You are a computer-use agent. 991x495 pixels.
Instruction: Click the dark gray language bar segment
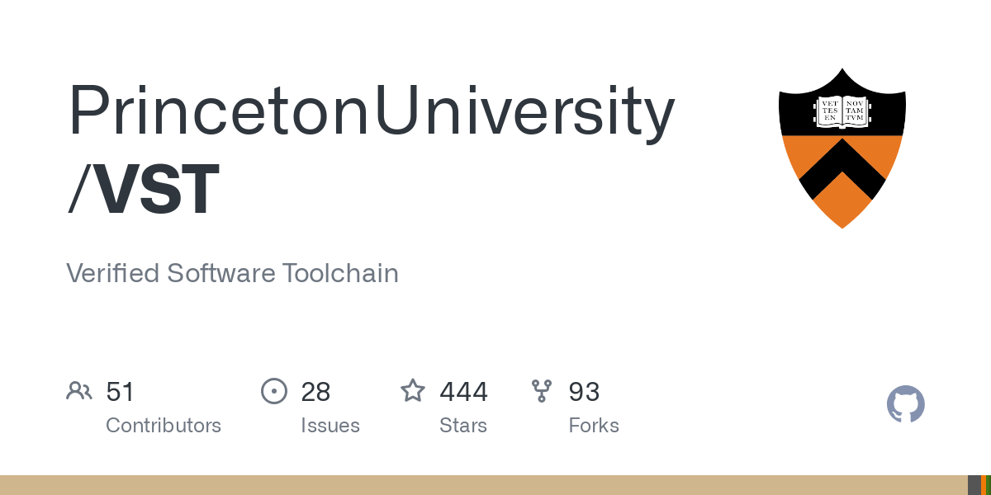click(974, 485)
